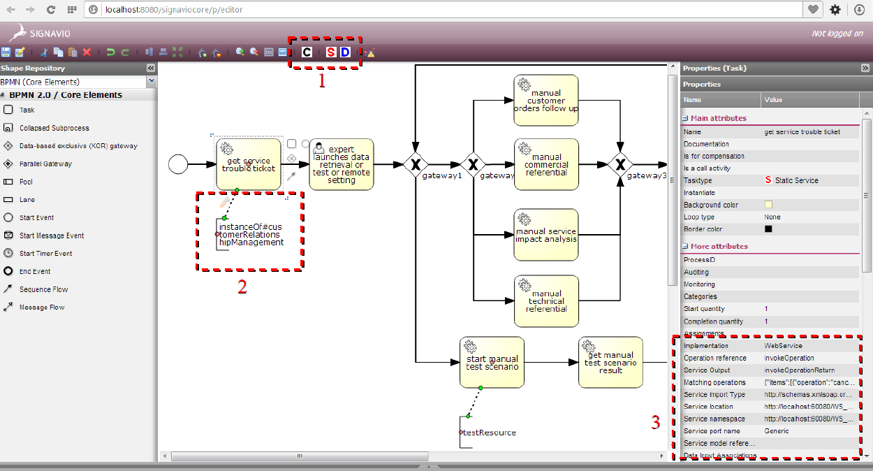Click the green arrows auto-layout icon
Viewport: 873px width, 471px height.
[x=177, y=52]
